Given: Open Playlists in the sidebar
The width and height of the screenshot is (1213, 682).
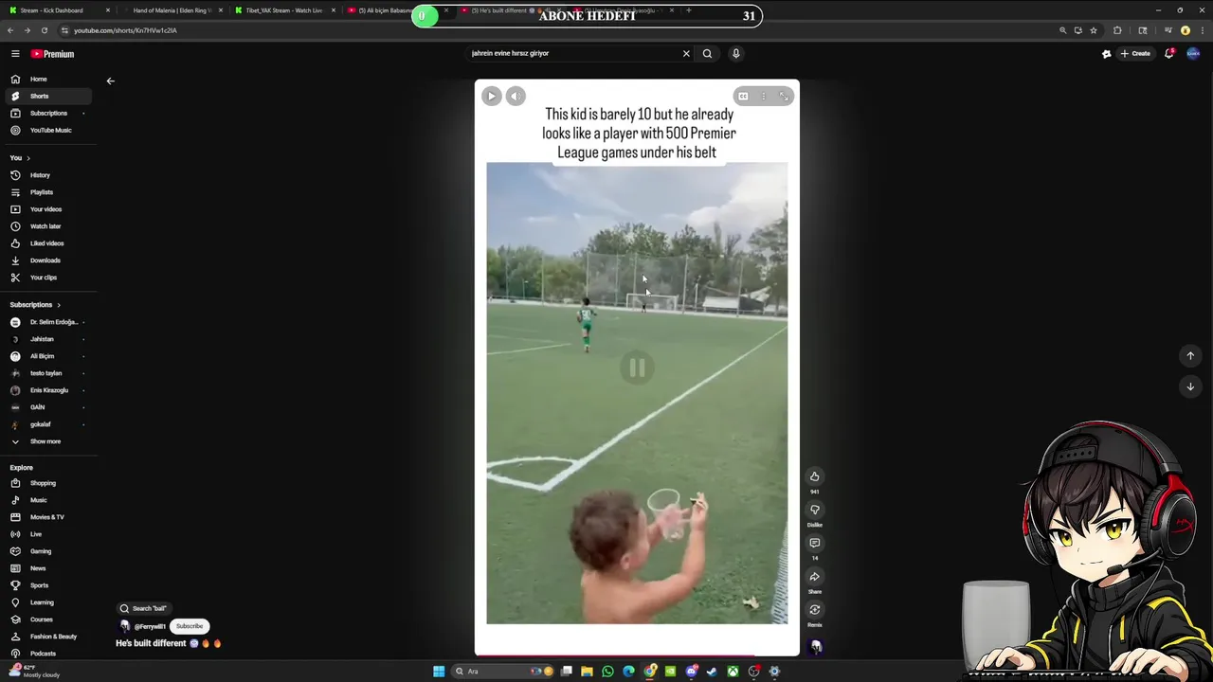Looking at the screenshot, I should coord(49,192).
